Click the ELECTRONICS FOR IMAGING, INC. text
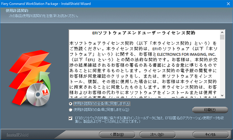233x140 pixels. 186,55
